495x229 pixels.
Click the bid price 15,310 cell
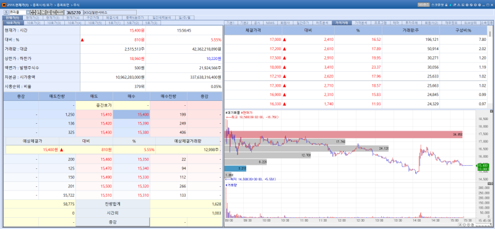131,195
